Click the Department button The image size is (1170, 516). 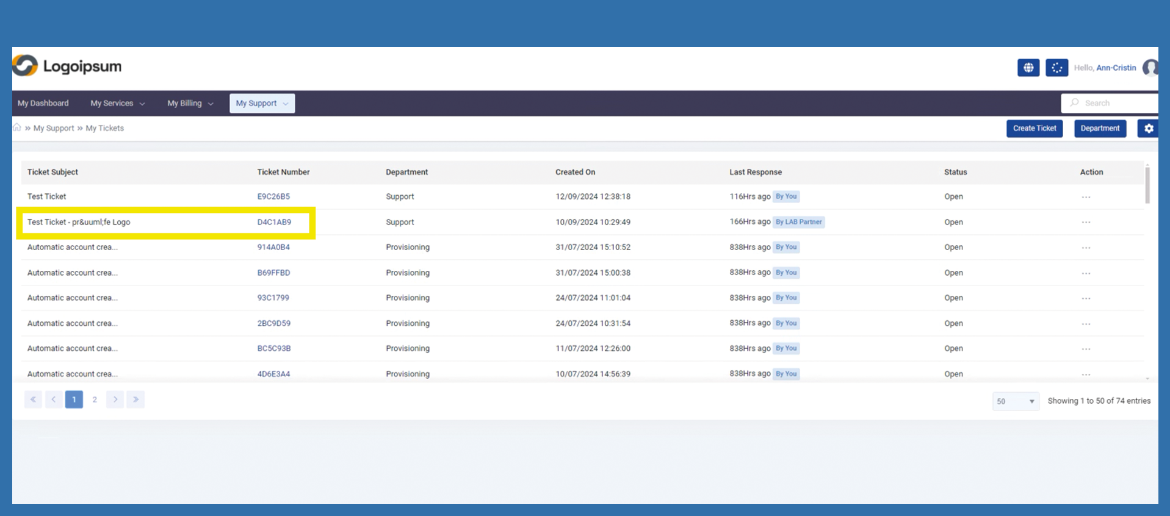pyautogui.click(x=1100, y=129)
